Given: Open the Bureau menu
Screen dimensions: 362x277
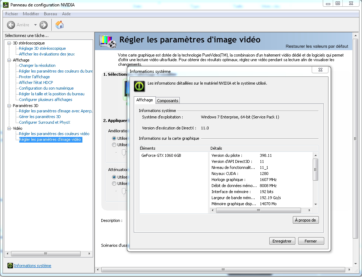Looking at the screenshot, I should [50, 14].
